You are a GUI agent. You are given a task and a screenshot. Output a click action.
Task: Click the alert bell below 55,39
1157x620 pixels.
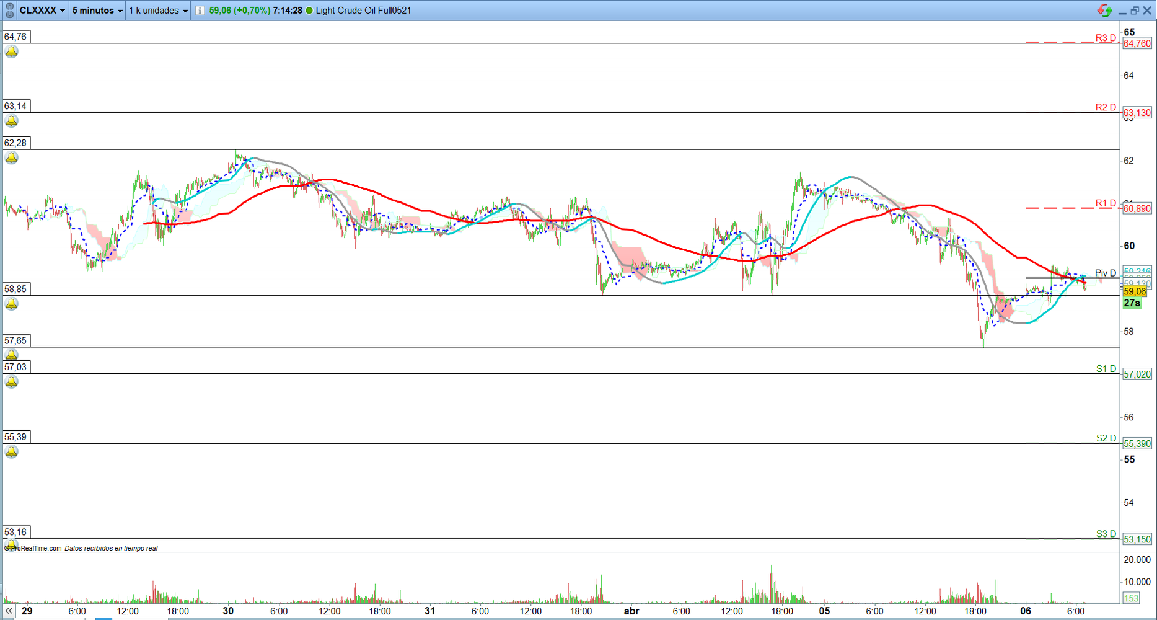12,452
